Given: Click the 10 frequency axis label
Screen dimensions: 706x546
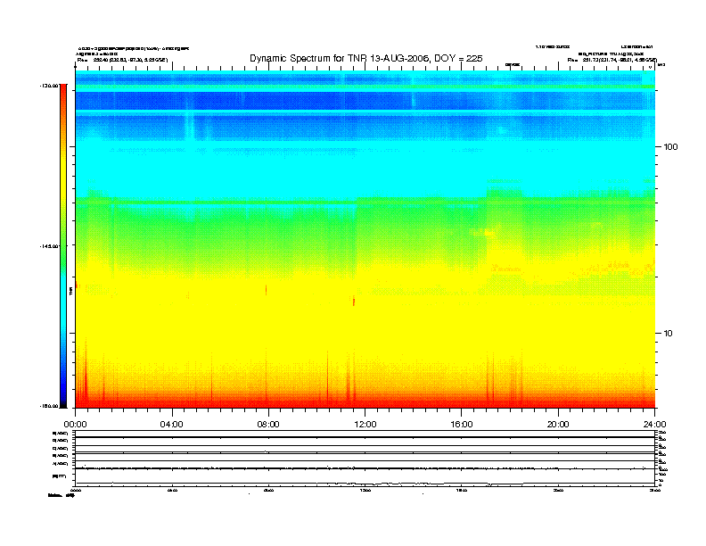Looking at the screenshot, I should (x=668, y=334).
